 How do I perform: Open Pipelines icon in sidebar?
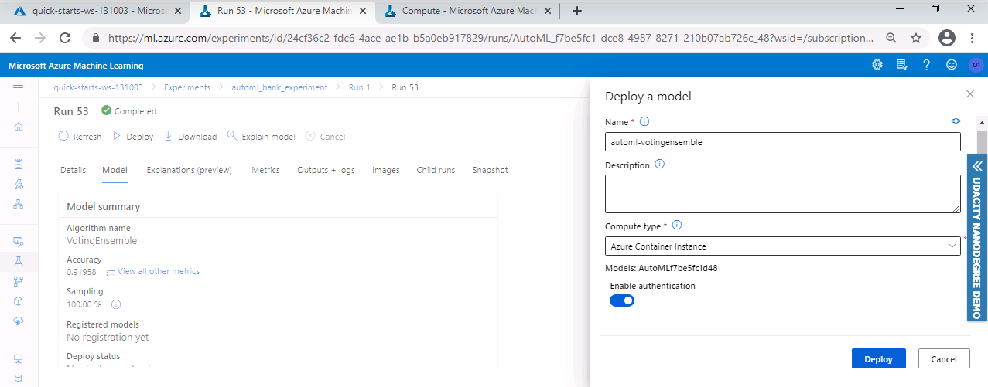pyautogui.click(x=19, y=281)
